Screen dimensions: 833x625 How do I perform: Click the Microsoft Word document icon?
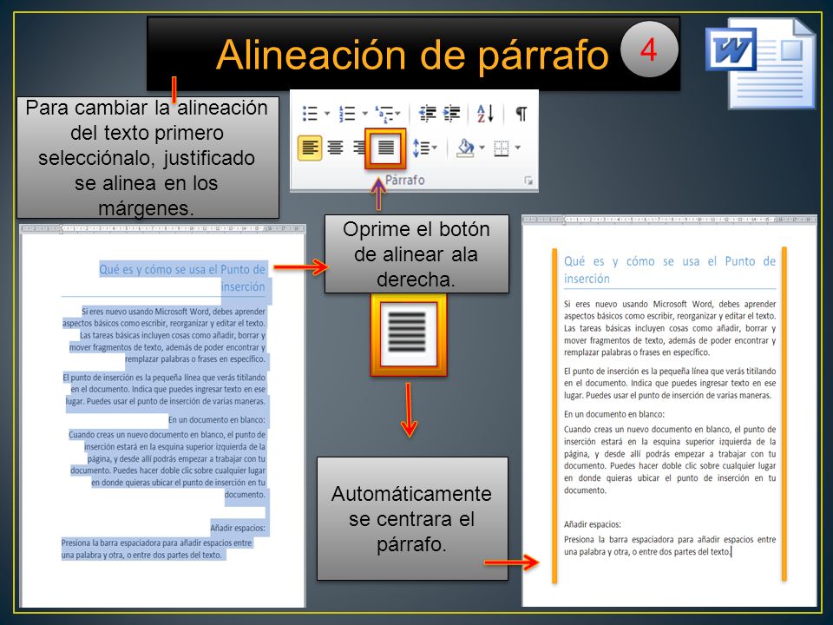(x=760, y=63)
